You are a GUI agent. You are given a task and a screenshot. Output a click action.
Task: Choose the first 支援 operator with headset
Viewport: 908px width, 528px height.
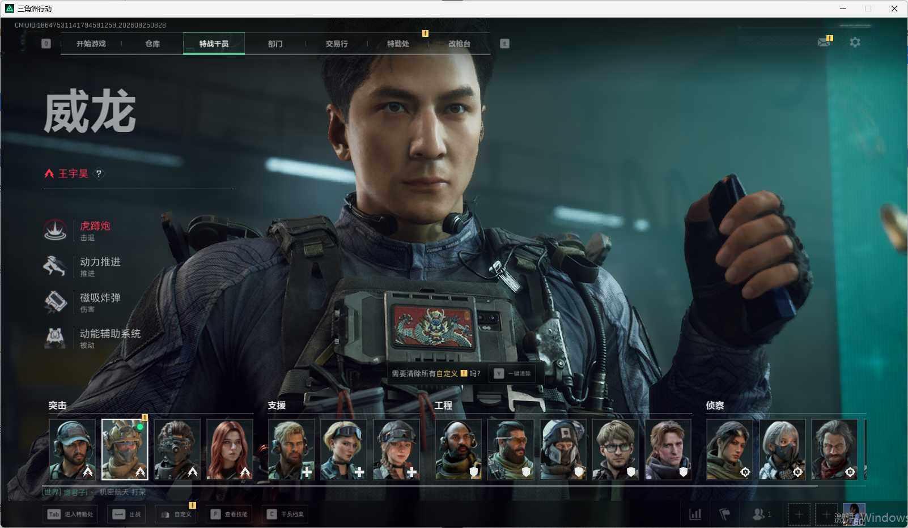(291, 449)
